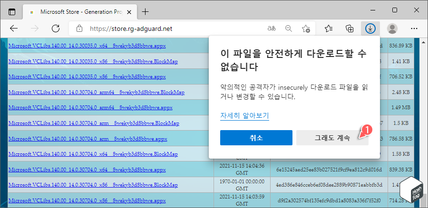Select the 1.58 KB size cell

(401, 154)
